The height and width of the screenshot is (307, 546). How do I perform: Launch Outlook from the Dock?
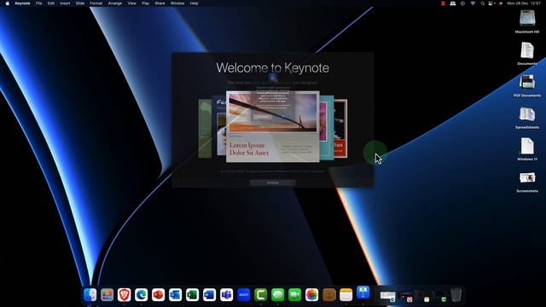pyautogui.click(x=176, y=295)
